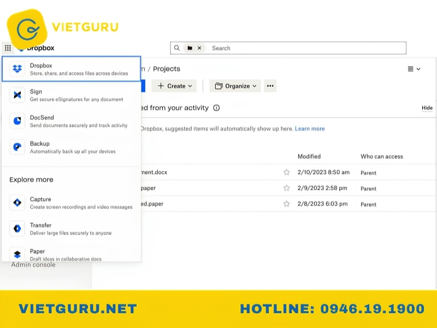
Task: Click the Who can access column header
Action: [x=381, y=156]
